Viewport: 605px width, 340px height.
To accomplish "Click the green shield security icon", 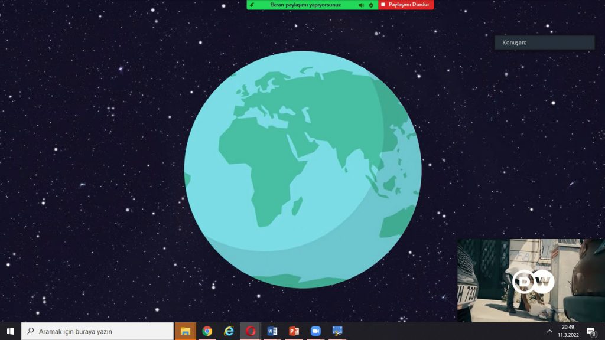I will pos(371,5).
